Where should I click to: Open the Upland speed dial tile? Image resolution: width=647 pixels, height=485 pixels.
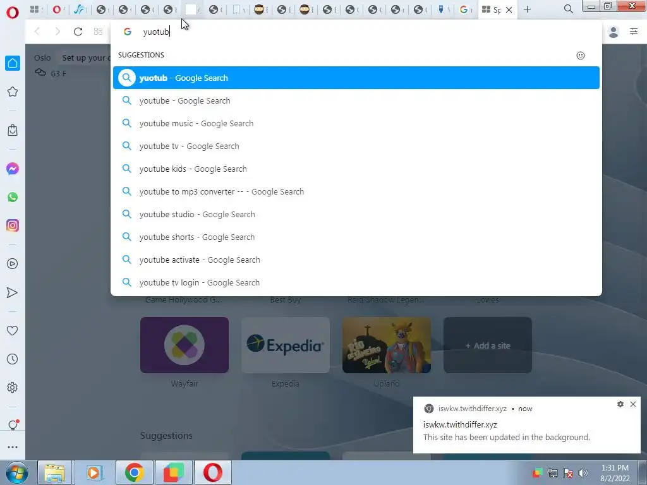[x=387, y=345]
